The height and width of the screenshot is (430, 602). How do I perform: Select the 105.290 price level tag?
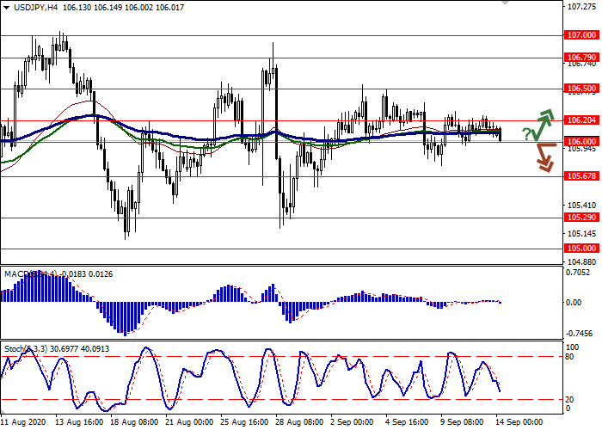tap(581, 218)
